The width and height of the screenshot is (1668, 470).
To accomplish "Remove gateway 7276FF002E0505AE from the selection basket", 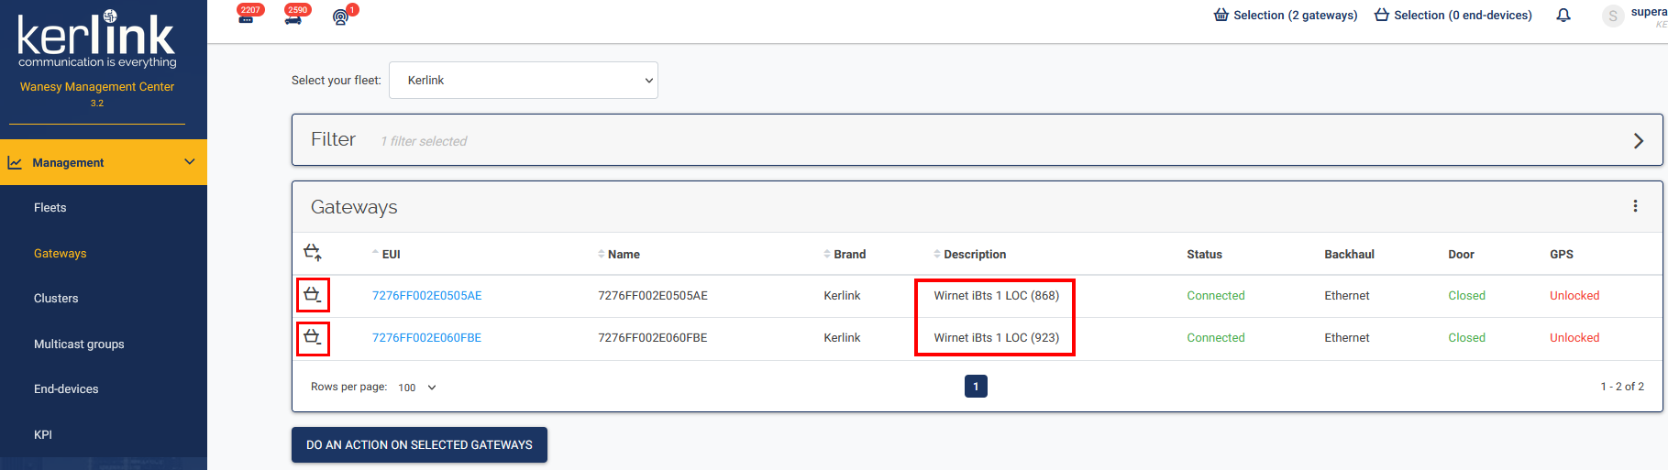I will coord(312,295).
